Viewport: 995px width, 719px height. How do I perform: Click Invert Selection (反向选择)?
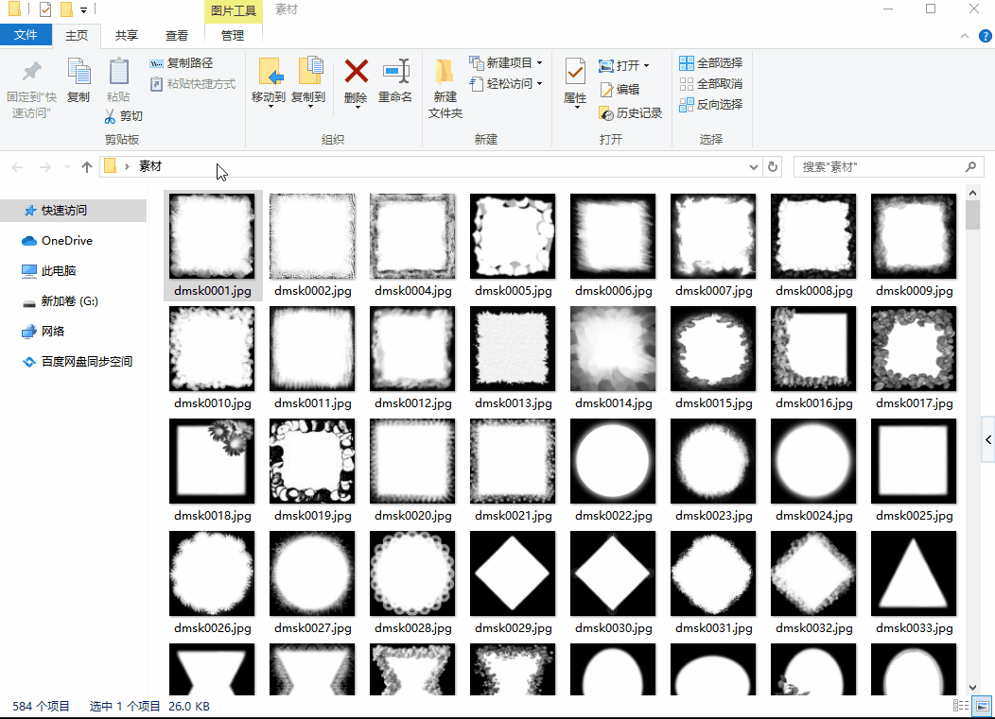point(711,105)
